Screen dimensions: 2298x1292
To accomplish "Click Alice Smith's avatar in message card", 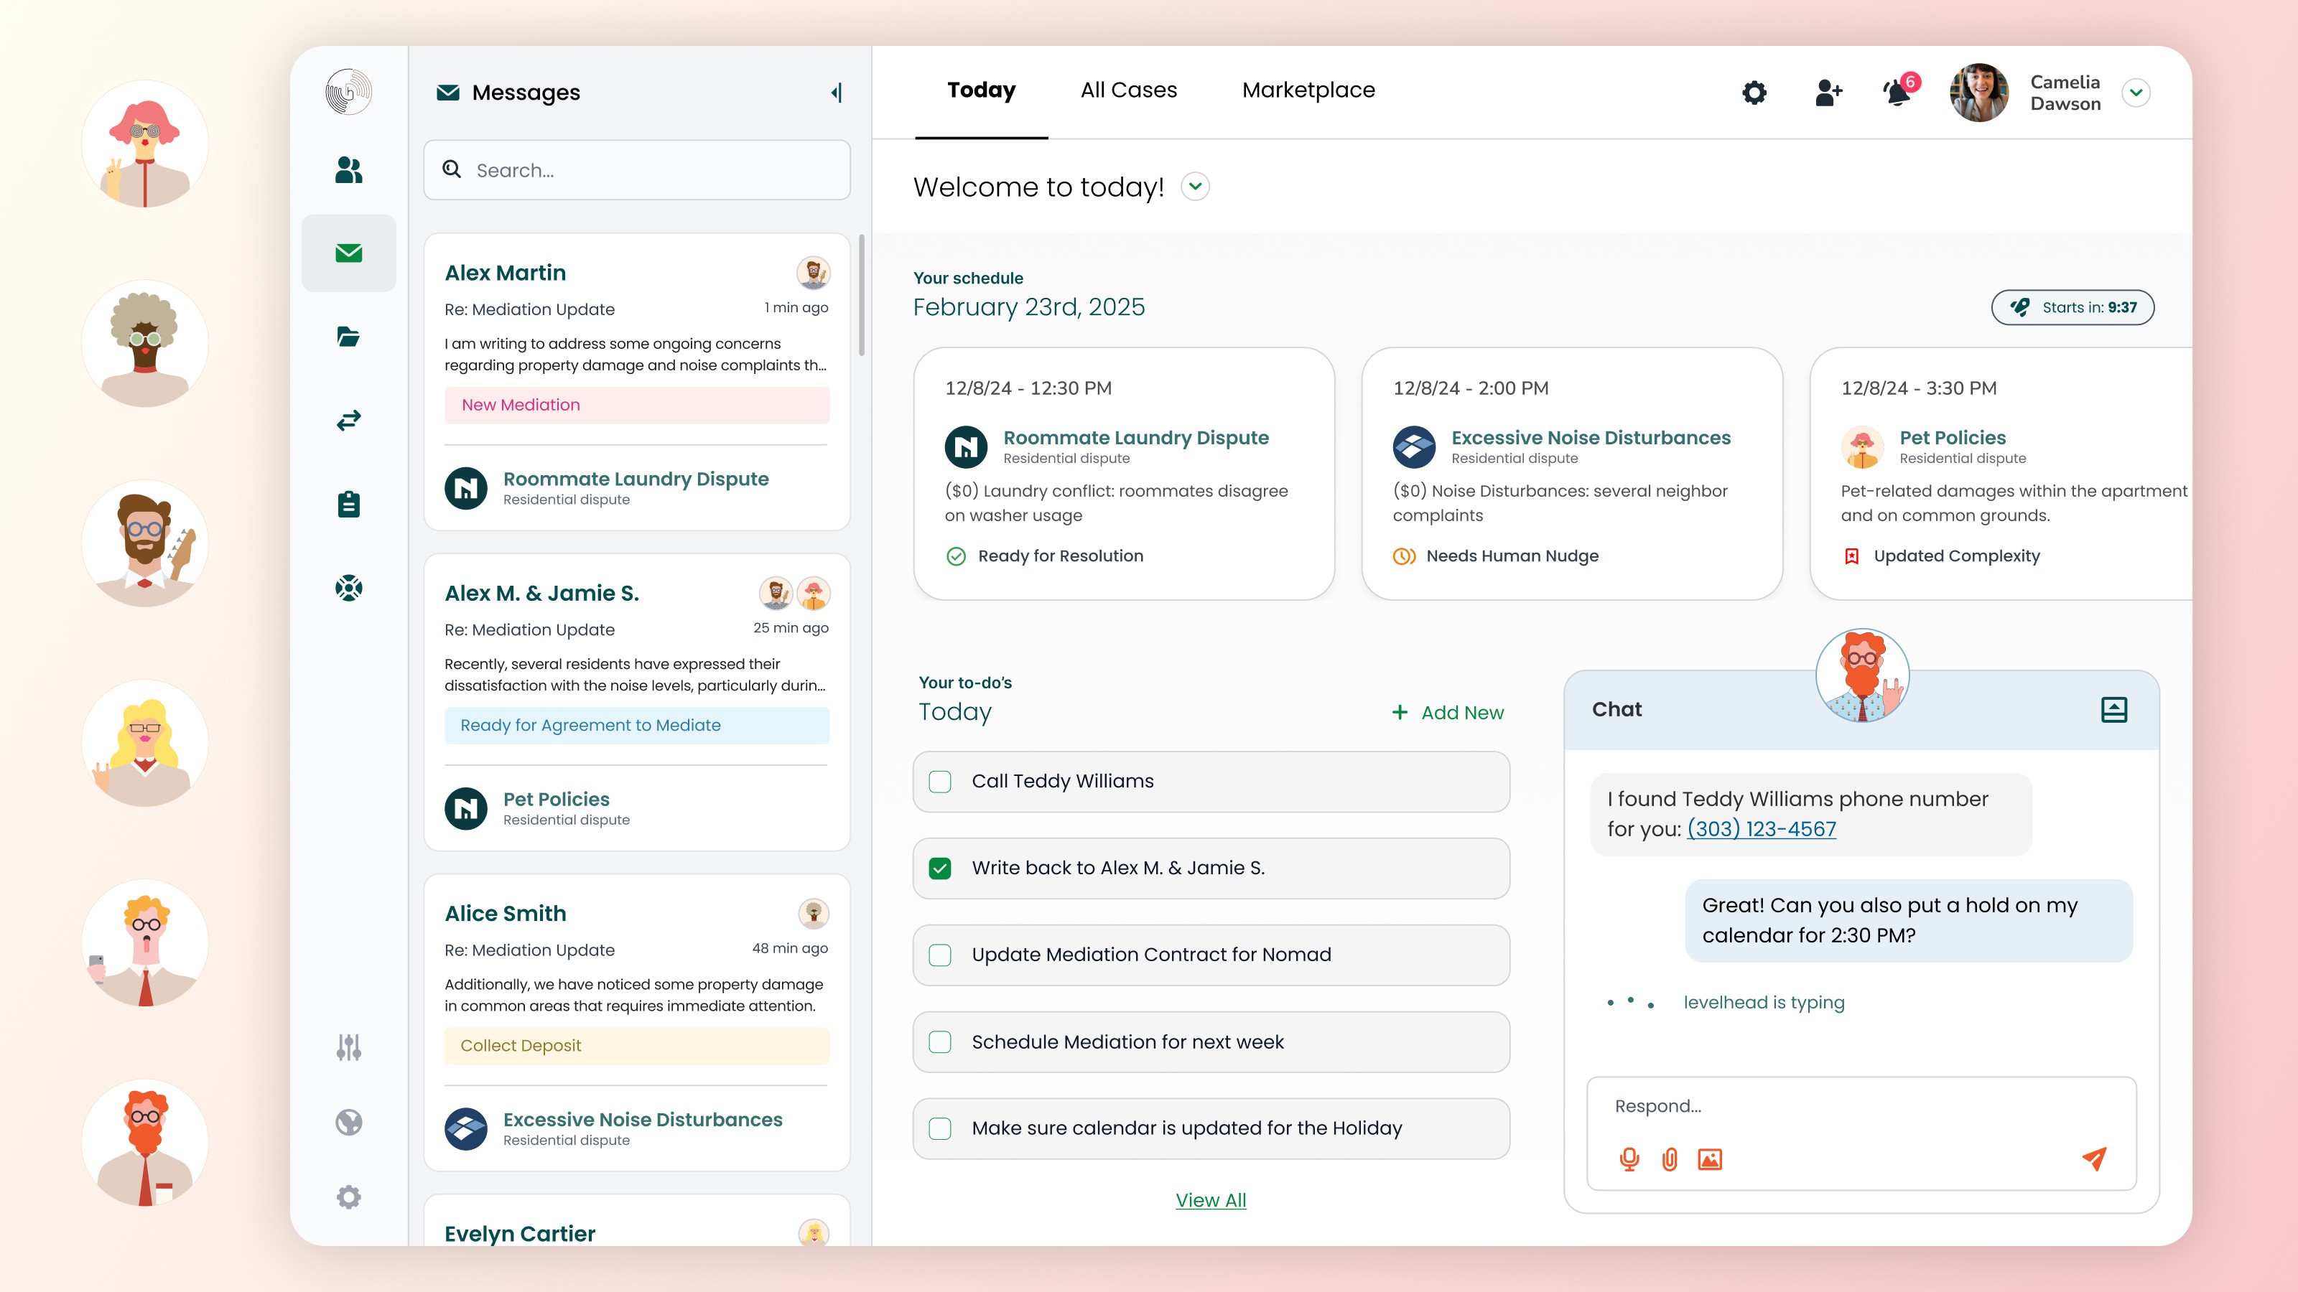I will (x=813, y=913).
